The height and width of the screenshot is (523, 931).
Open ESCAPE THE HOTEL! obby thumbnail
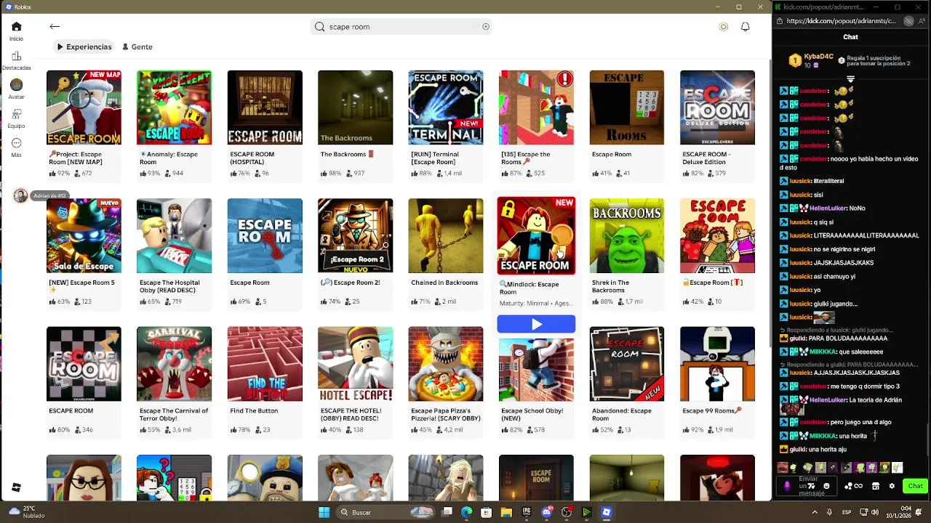tap(355, 364)
